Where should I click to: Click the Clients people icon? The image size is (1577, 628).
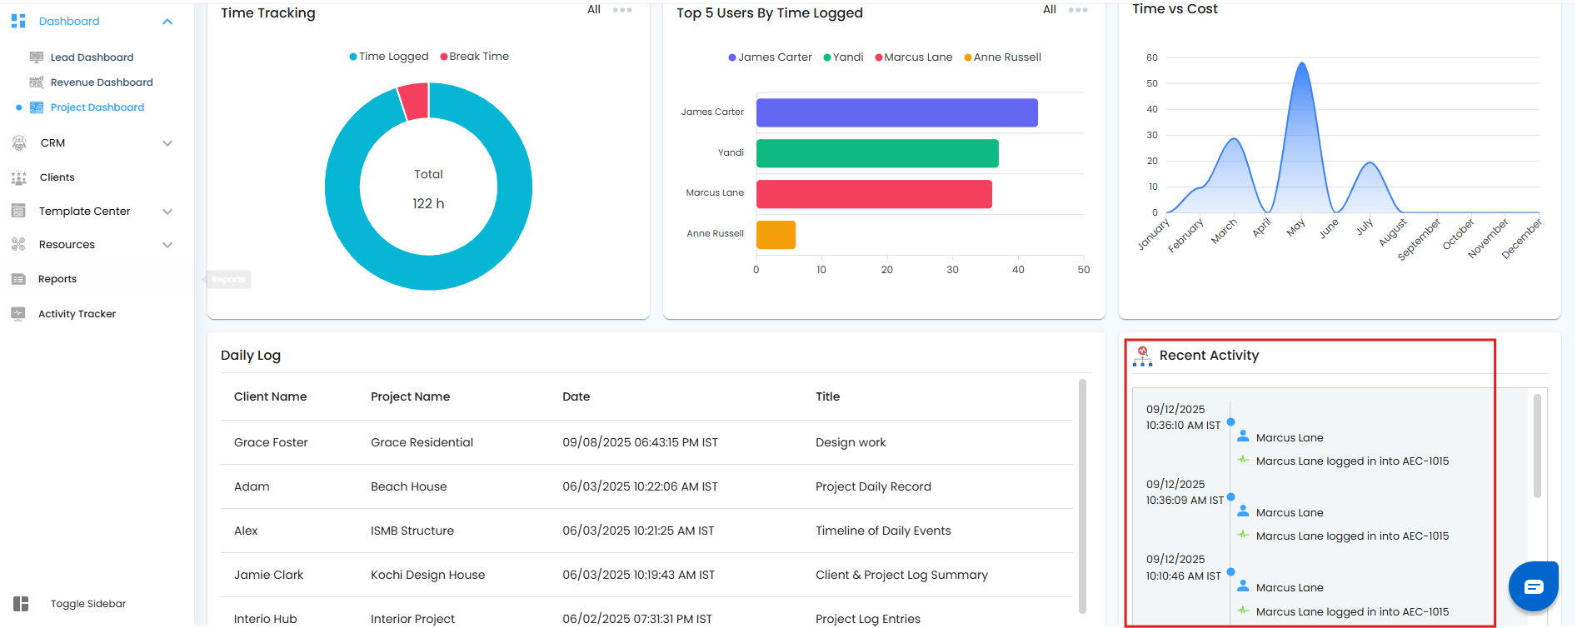[18, 177]
